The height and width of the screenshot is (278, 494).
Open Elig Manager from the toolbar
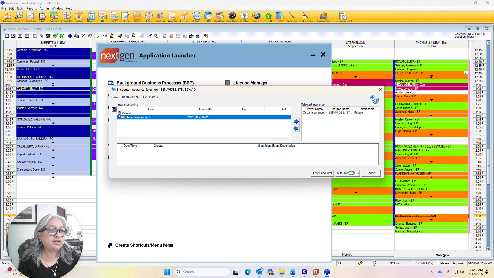coord(324,17)
